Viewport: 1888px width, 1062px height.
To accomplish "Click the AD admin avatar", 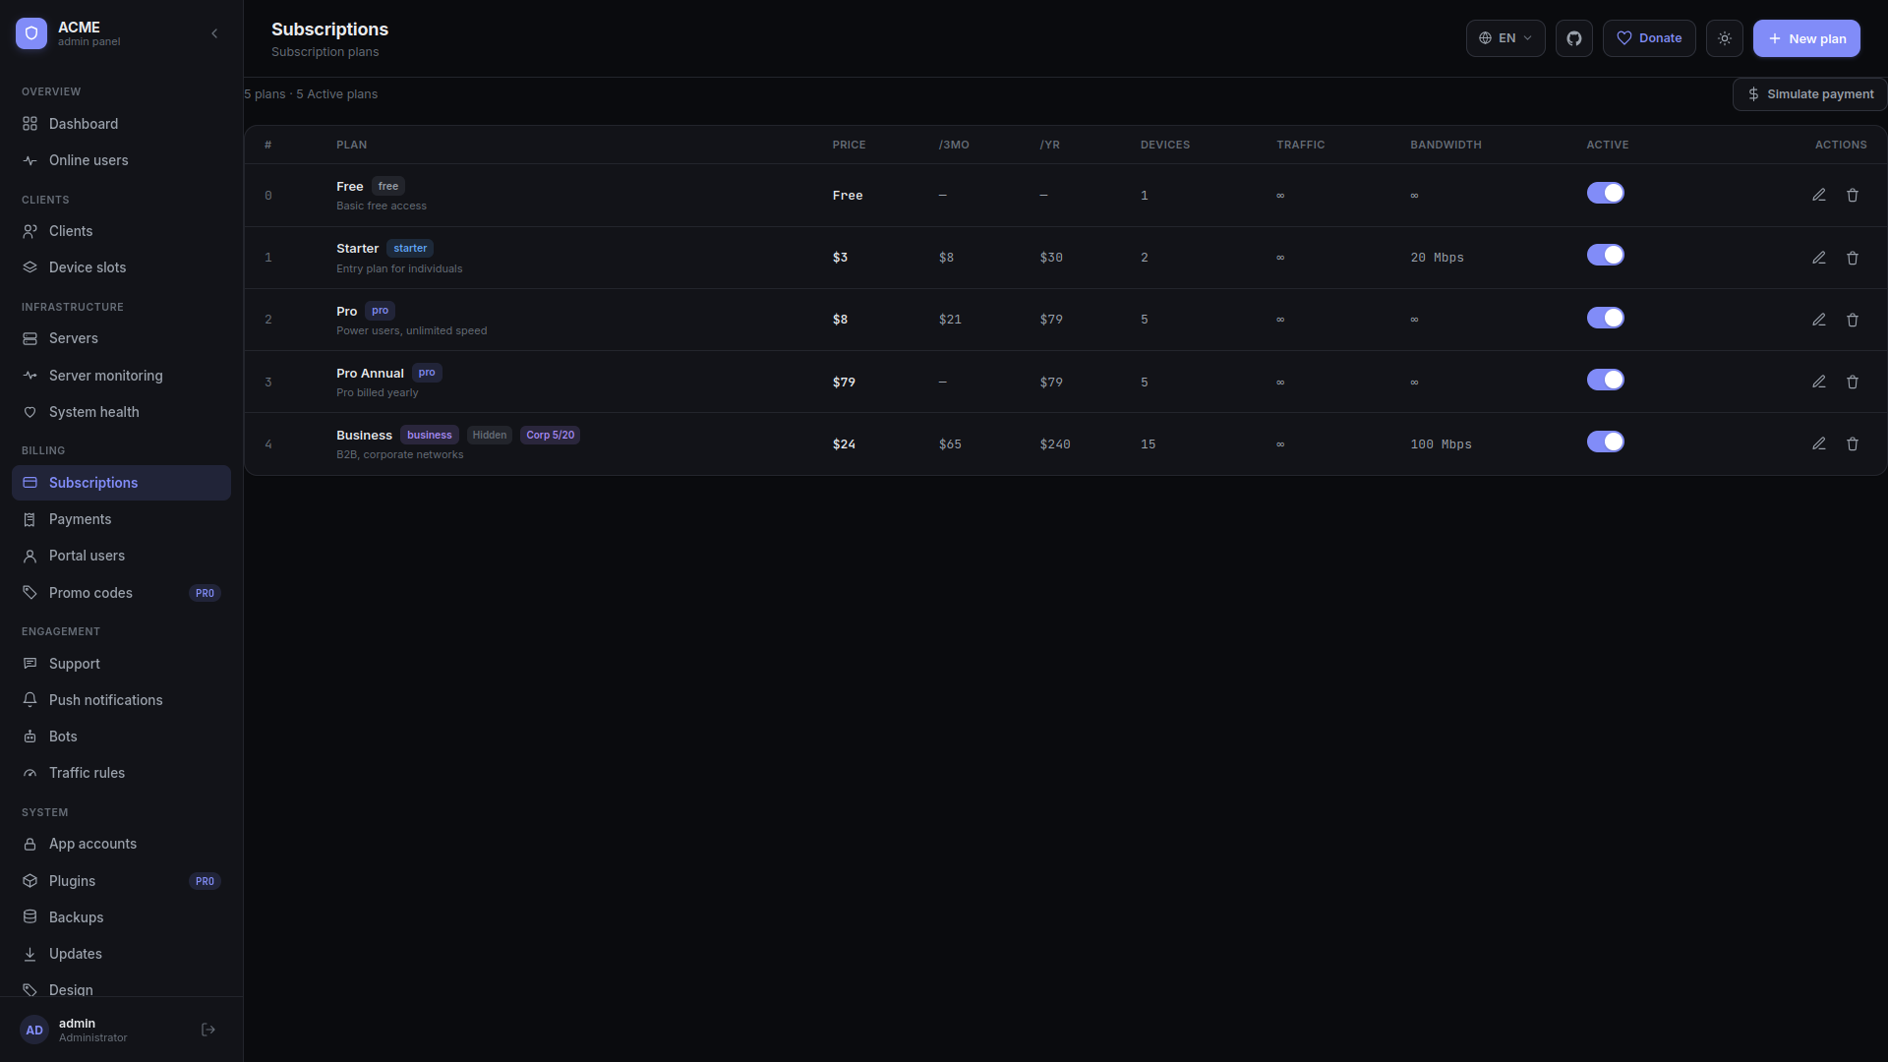I will pos(34,1030).
